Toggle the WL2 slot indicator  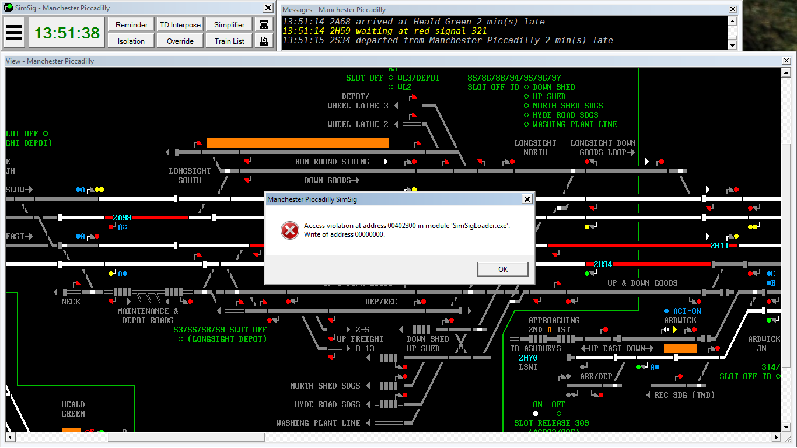tap(391, 87)
